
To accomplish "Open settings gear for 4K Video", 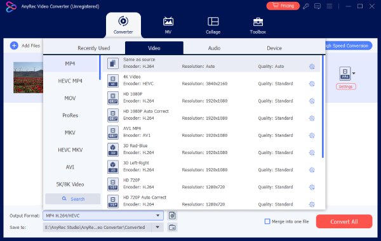I will pos(312,84).
